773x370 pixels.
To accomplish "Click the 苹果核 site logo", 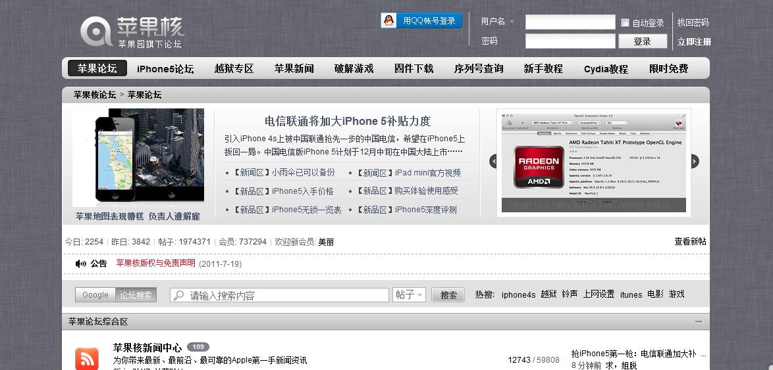I will (132, 32).
